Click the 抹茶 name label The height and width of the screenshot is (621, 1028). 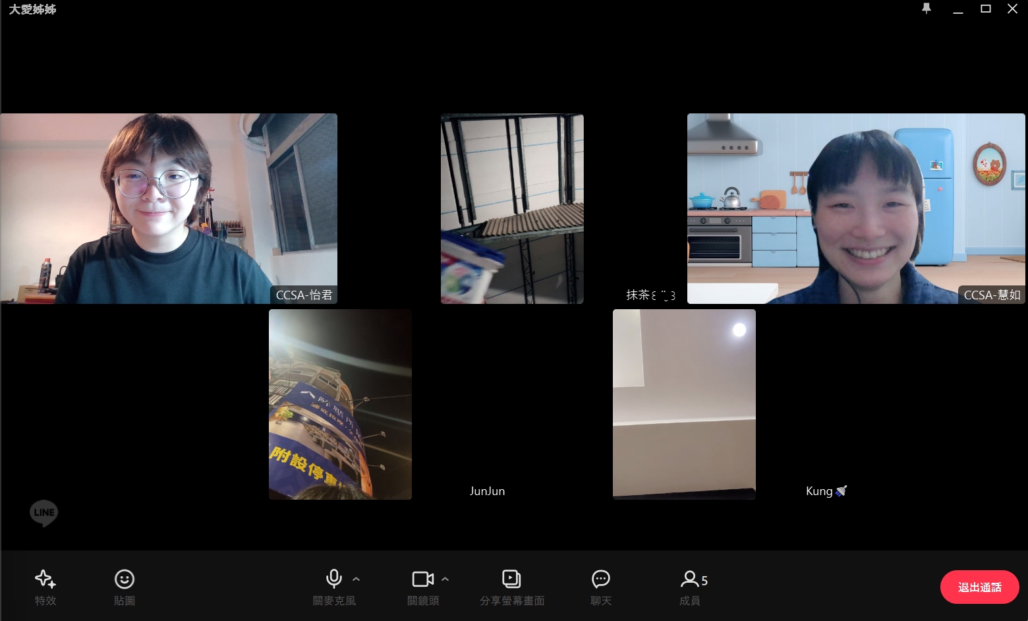(x=650, y=295)
